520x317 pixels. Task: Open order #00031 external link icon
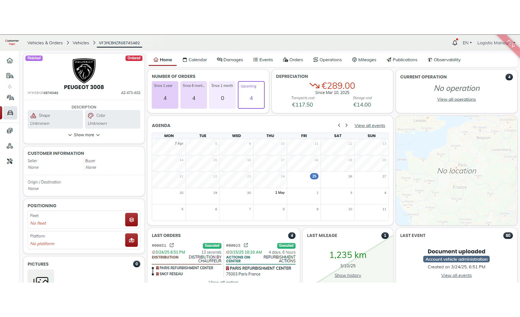pyautogui.click(x=172, y=245)
